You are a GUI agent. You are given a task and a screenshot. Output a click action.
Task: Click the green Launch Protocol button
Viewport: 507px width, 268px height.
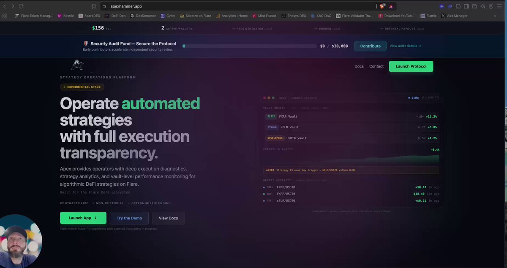coord(411,66)
